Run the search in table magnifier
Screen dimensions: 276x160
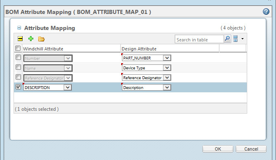tap(227, 39)
